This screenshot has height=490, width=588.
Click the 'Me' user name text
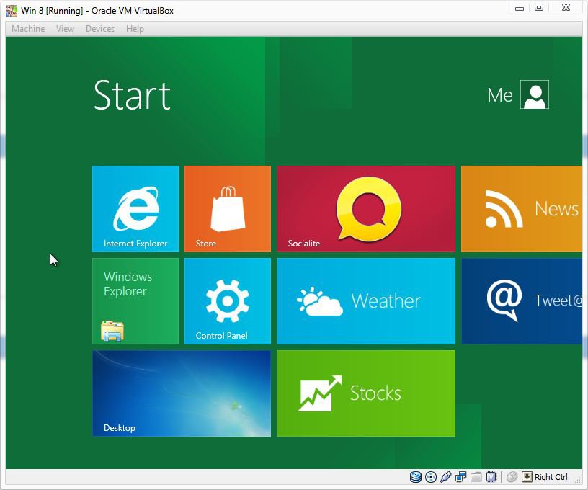coord(500,95)
